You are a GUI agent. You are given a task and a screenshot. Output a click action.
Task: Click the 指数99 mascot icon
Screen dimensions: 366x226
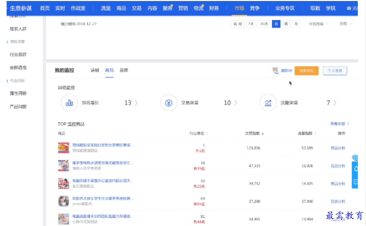275,70
